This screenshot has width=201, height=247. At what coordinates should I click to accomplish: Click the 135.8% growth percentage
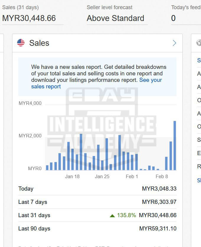click(x=126, y=215)
